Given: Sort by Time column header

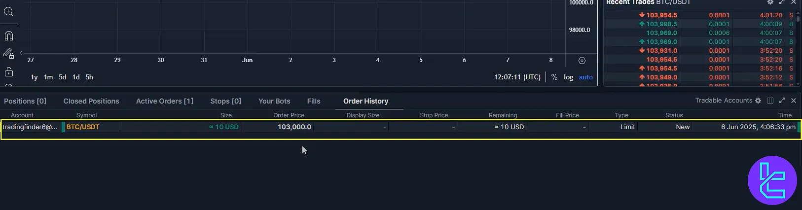Looking at the screenshot, I should coord(785,115).
